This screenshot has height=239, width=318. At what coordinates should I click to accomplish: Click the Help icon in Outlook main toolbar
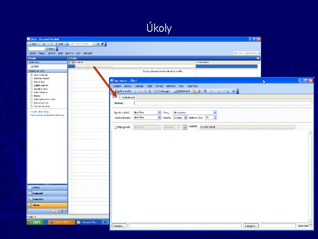click(x=98, y=44)
